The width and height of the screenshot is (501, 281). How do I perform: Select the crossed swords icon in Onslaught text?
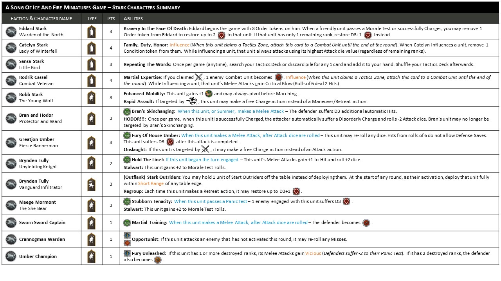(205, 149)
